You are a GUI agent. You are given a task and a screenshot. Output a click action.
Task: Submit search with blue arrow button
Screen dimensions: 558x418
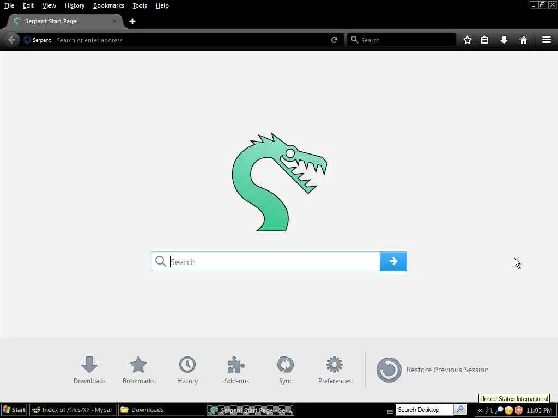click(393, 261)
